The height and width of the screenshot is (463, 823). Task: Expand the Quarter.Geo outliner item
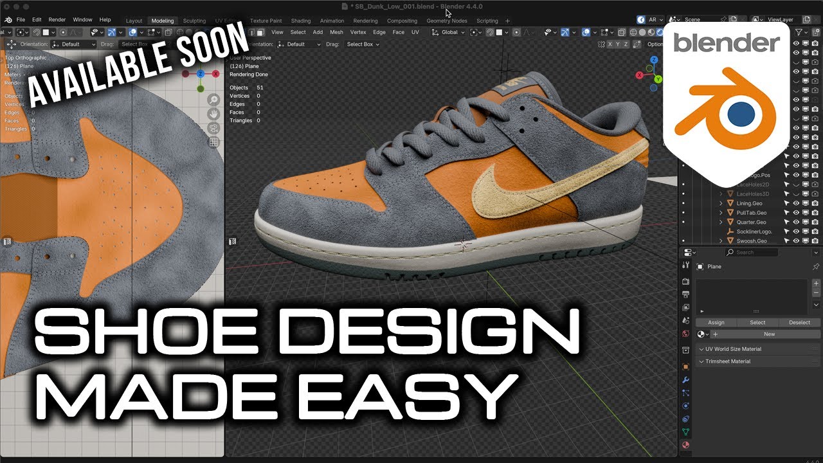coord(721,222)
